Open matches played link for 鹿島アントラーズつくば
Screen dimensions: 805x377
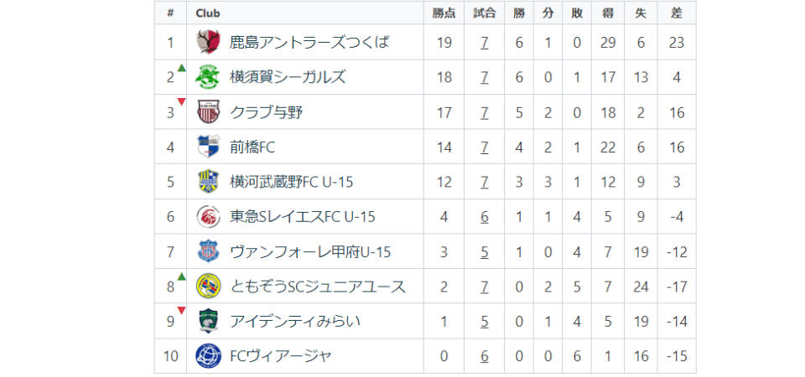click(485, 43)
